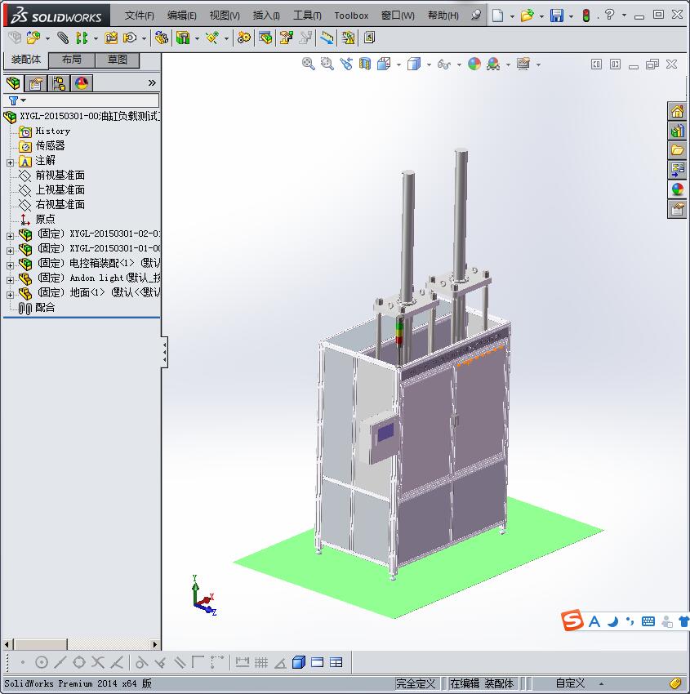
Task: Switch to the 布局 layout tab
Action: [72, 60]
